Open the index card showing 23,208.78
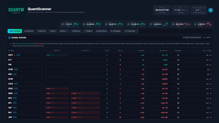The width and height of the screenshot is (219, 123). point(136,24)
